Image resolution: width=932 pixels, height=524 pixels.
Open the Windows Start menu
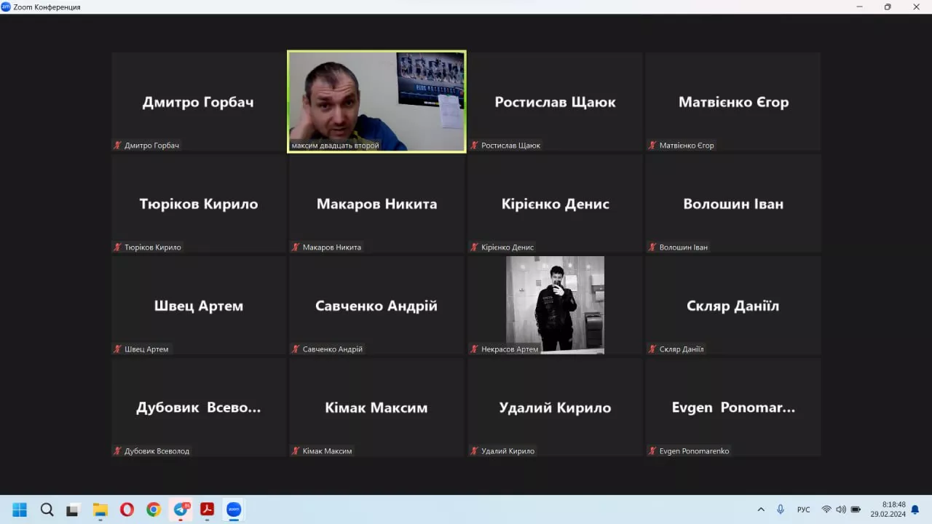(20, 509)
